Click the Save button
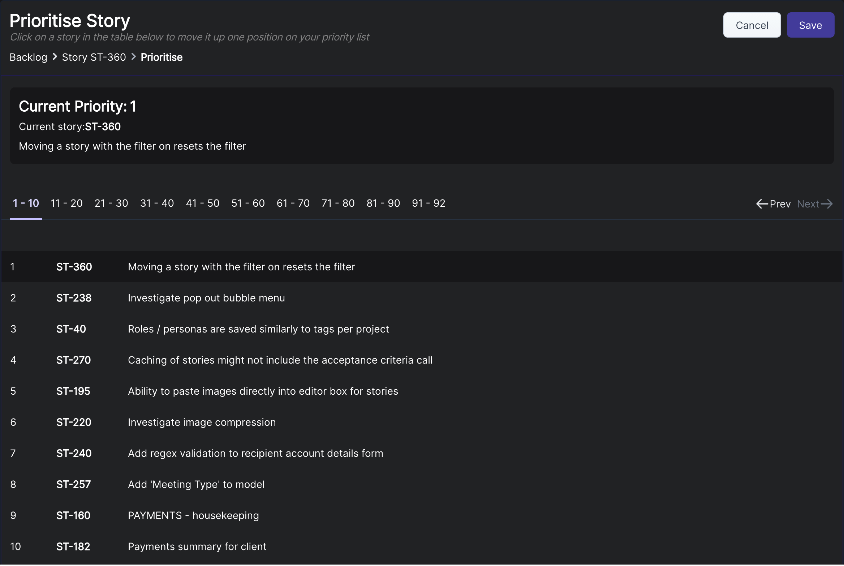Screen dimensions: 844x566 810,25
